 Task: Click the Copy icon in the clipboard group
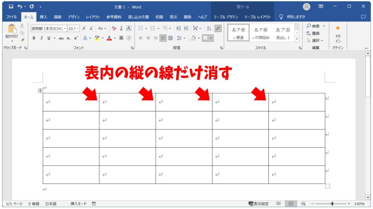coord(22,33)
